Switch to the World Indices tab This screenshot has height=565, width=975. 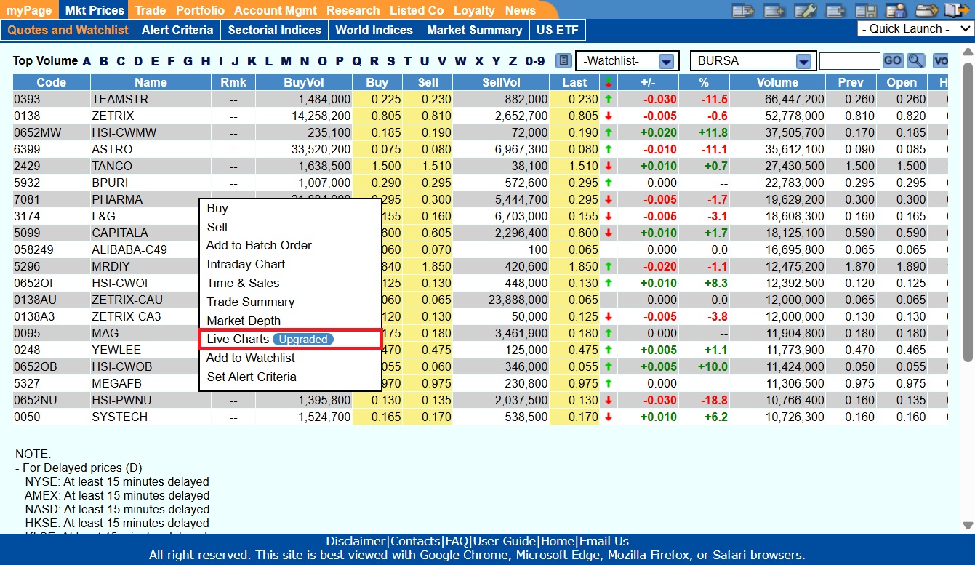coord(374,30)
